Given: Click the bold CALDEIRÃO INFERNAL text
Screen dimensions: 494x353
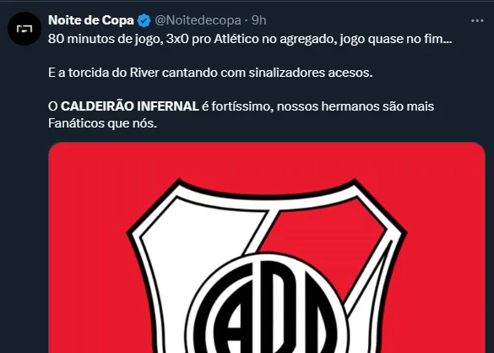Looking at the screenshot, I should [x=129, y=106].
